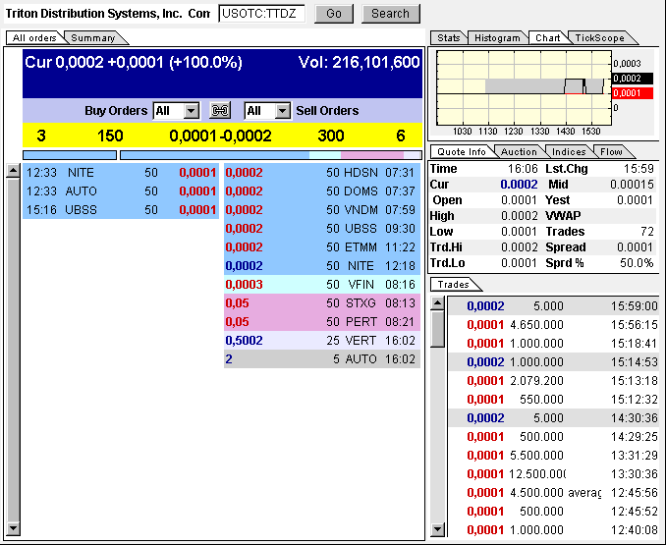Image resolution: width=666 pixels, height=545 pixels.
Task: Select the TickScope tab
Action: pyautogui.click(x=596, y=38)
